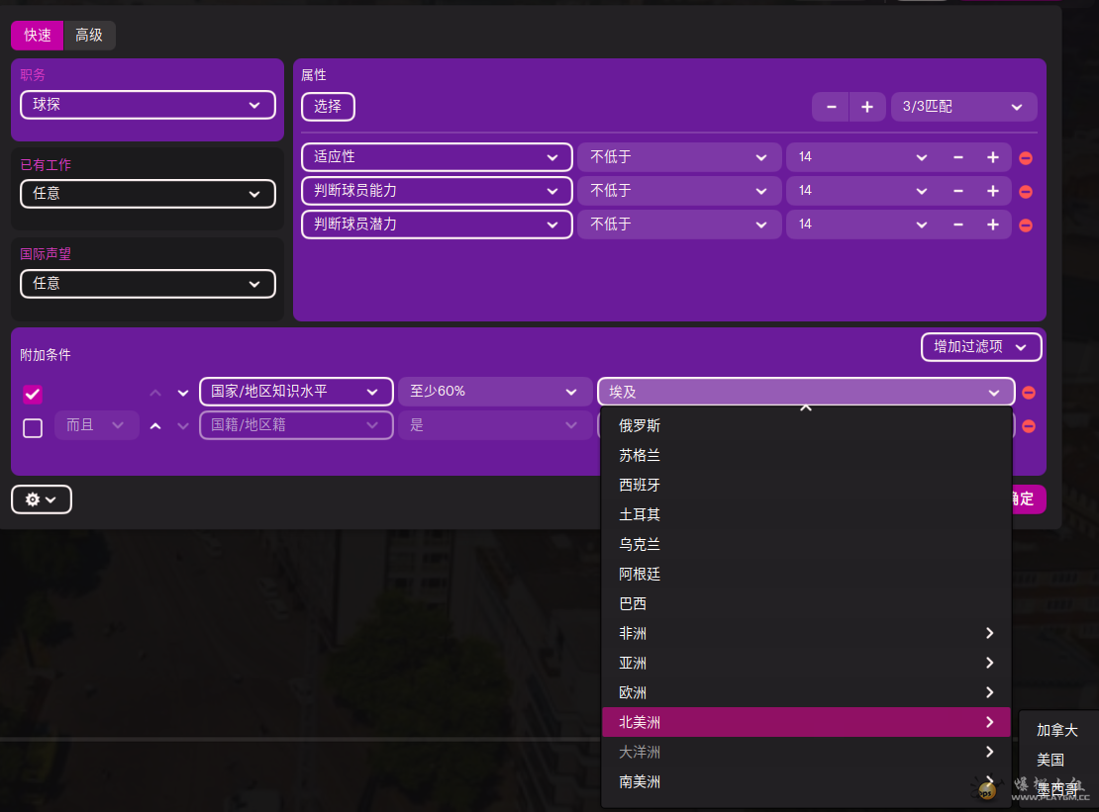Screen dimensions: 1099x812
Task: Click the 增加过滤项 button
Action: [x=980, y=347]
